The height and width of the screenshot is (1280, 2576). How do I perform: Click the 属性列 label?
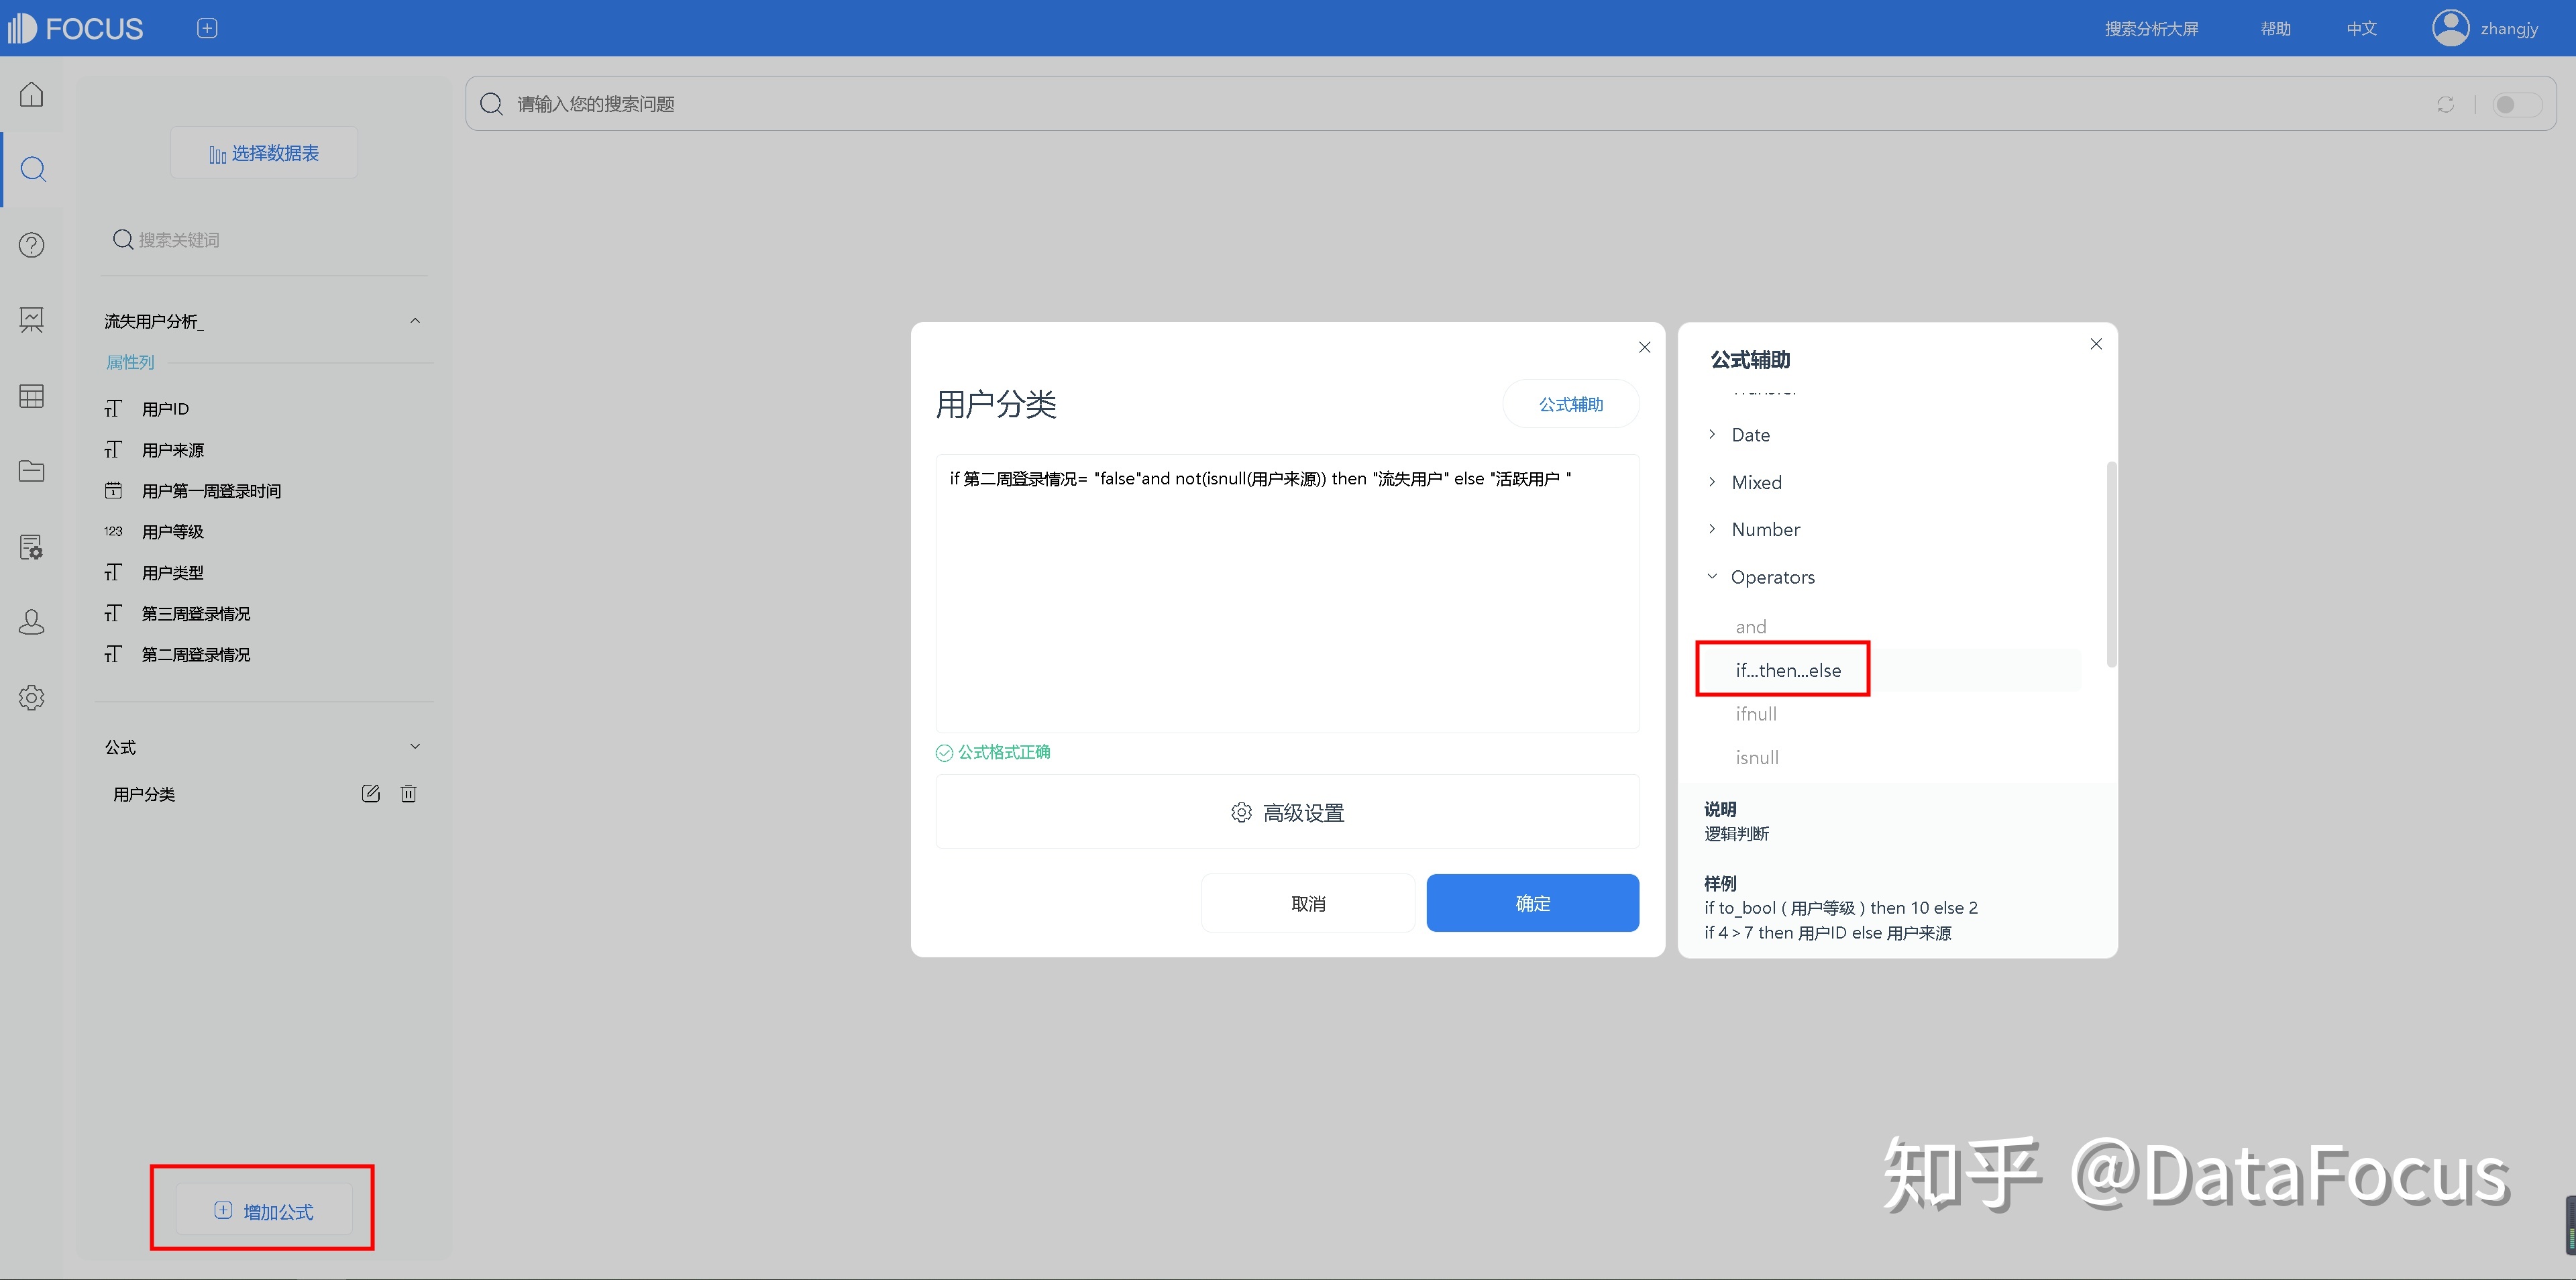click(x=130, y=362)
